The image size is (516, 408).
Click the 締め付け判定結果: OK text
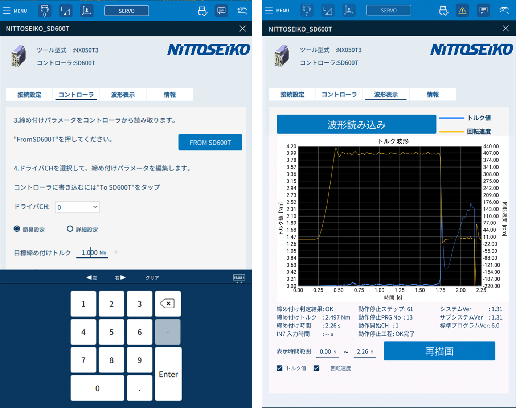click(305, 309)
